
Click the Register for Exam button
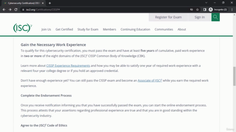point(168,17)
